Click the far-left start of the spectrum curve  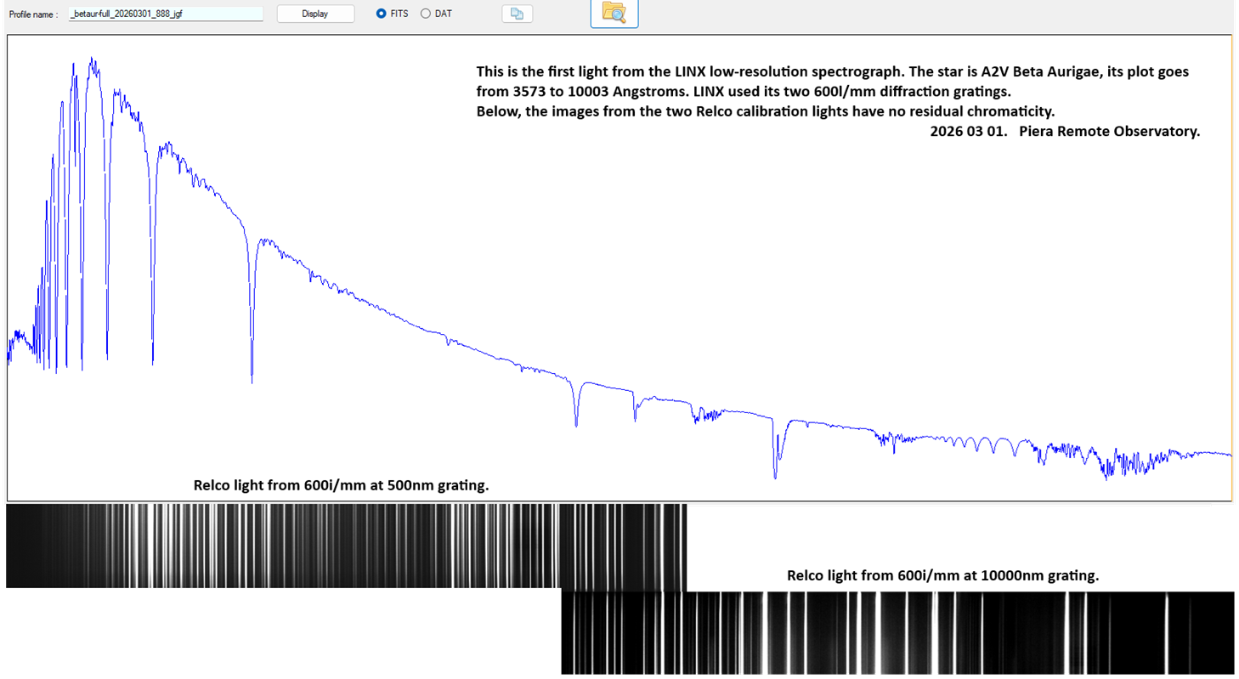click(x=9, y=359)
